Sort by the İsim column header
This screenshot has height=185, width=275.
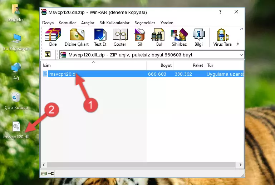pyautogui.click(x=94, y=65)
